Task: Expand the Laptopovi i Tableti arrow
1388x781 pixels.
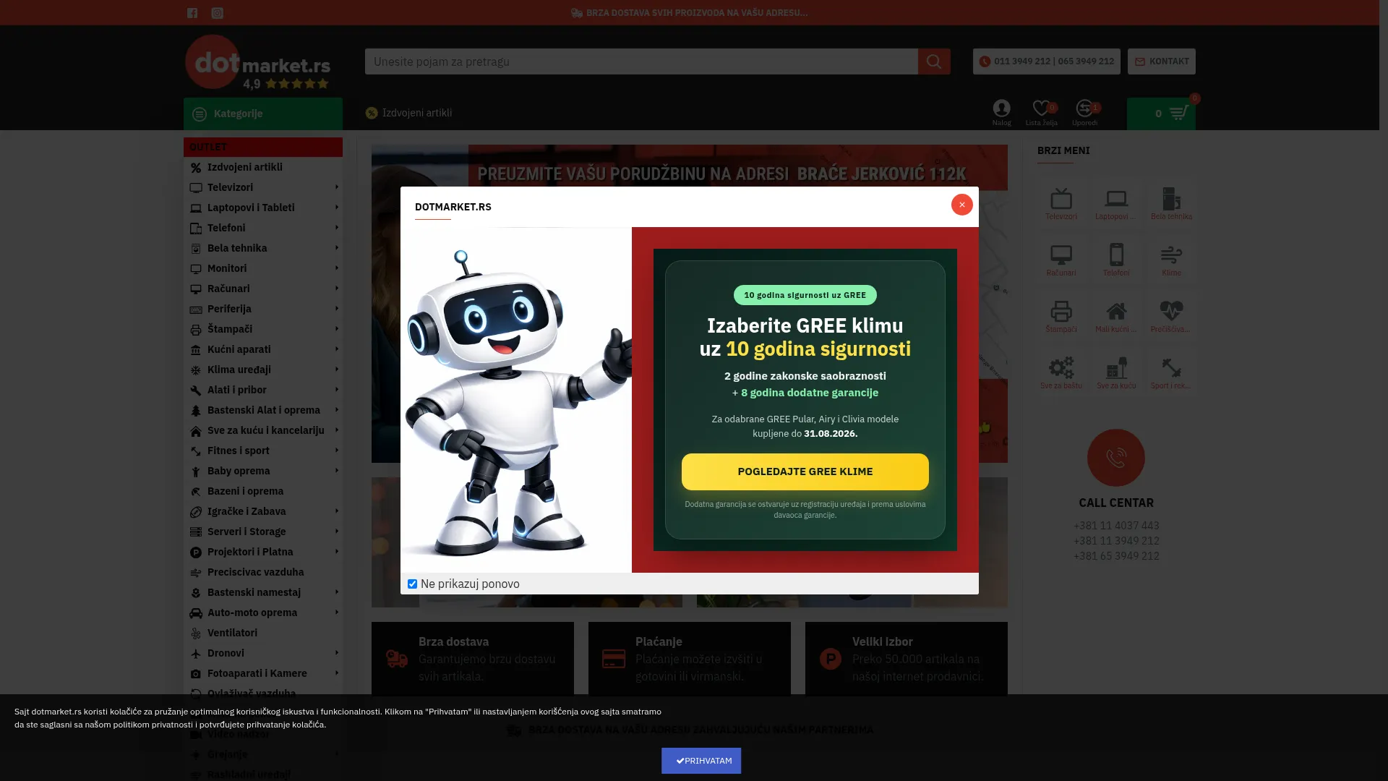Action: click(337, 208)
